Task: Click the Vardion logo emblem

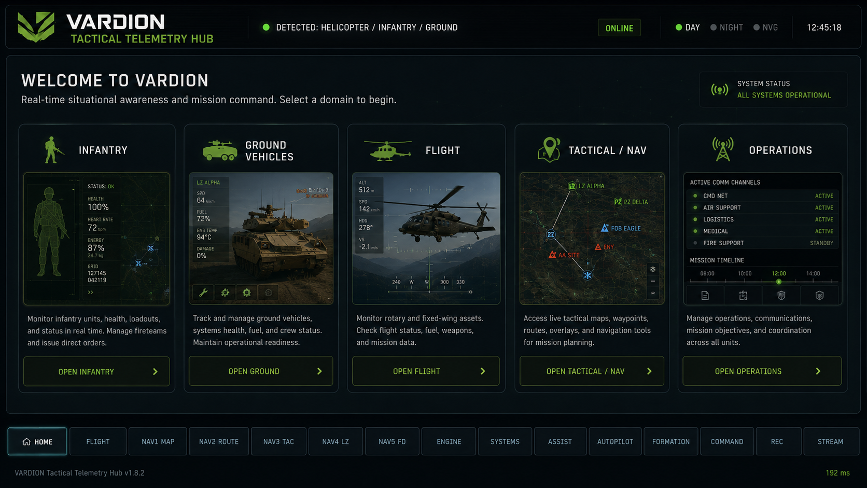Action: pos(36,26)
